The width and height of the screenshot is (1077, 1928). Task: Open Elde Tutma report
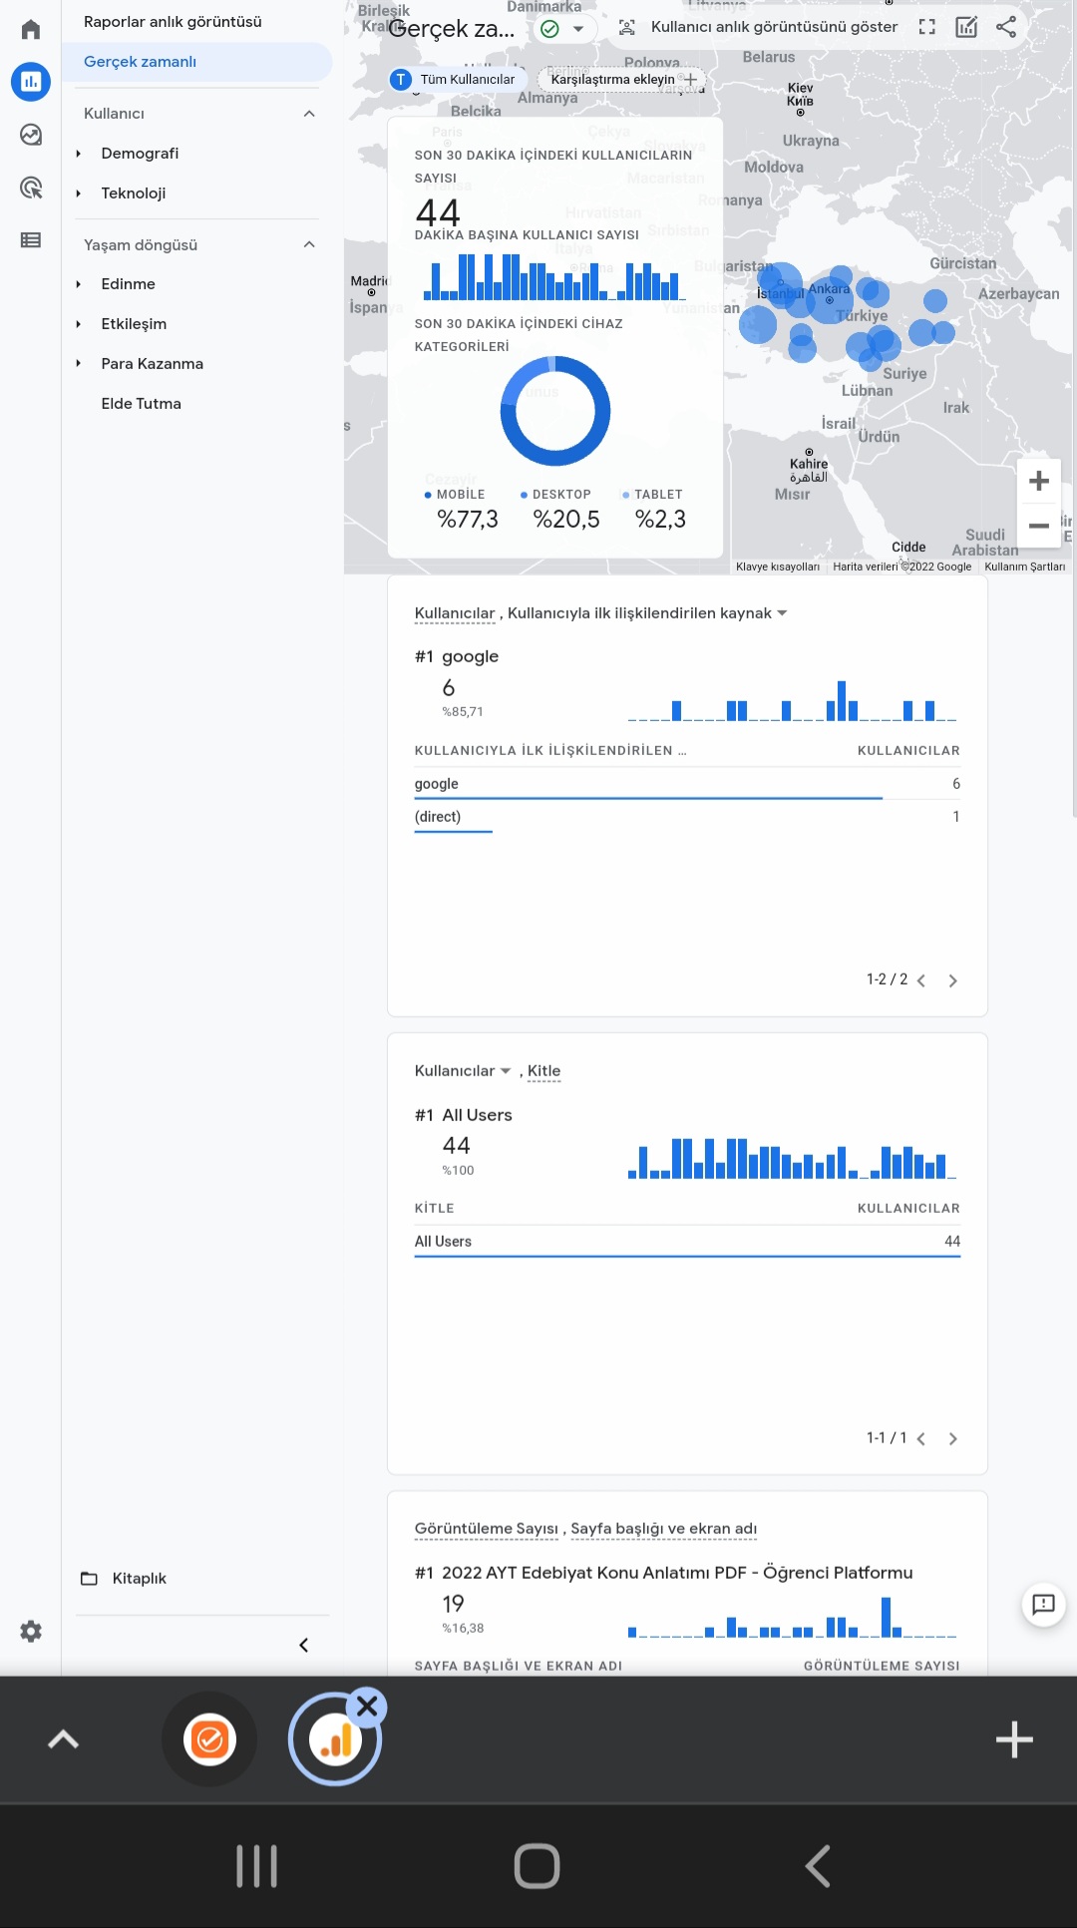(x=141, y=404)
